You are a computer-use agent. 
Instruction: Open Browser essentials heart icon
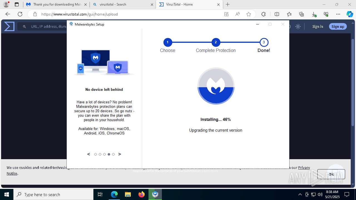click(326, 14)
